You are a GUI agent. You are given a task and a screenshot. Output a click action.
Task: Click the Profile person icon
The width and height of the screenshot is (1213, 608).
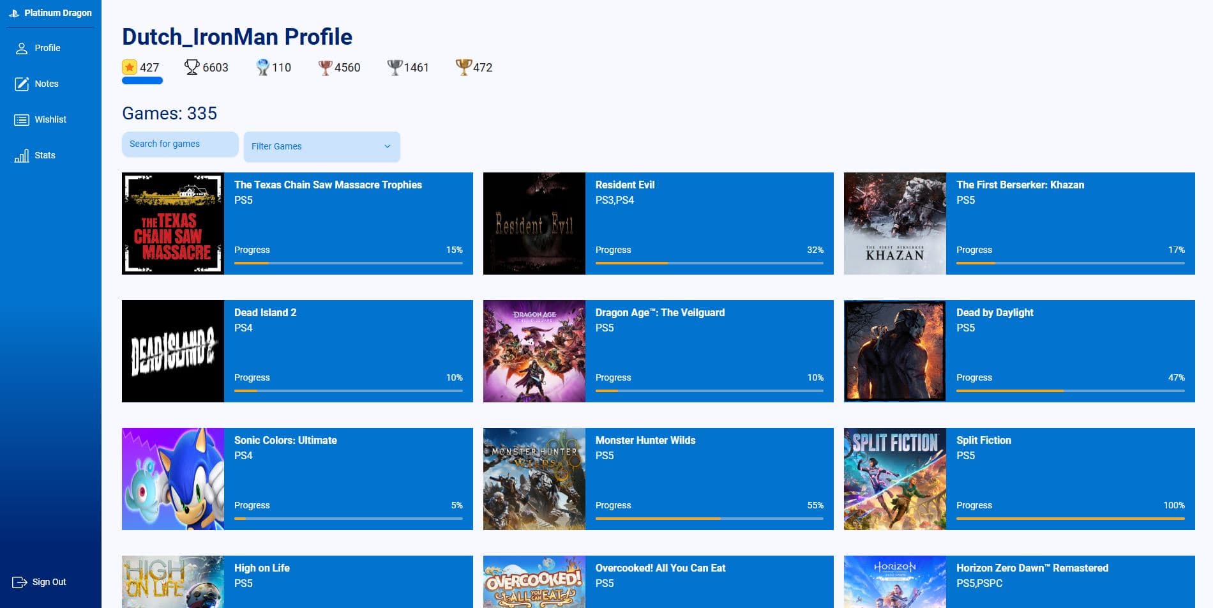[22, 49]
